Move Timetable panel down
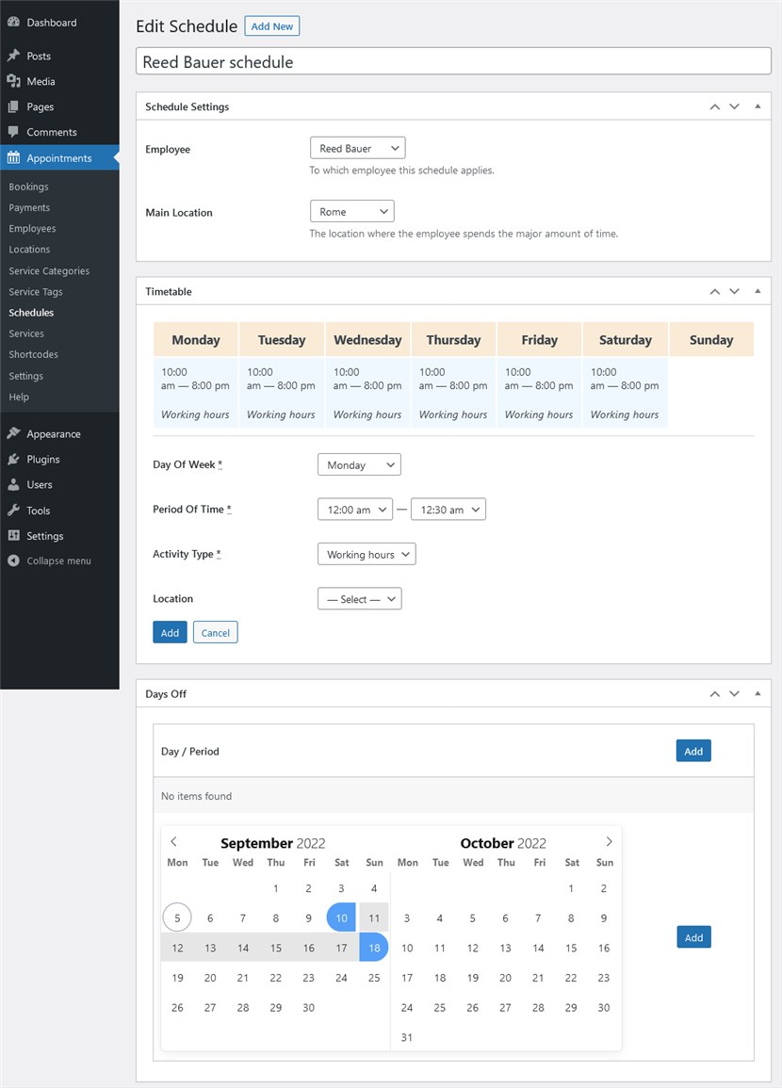Viewport: 782px width, 1088px height. (734, 291)
